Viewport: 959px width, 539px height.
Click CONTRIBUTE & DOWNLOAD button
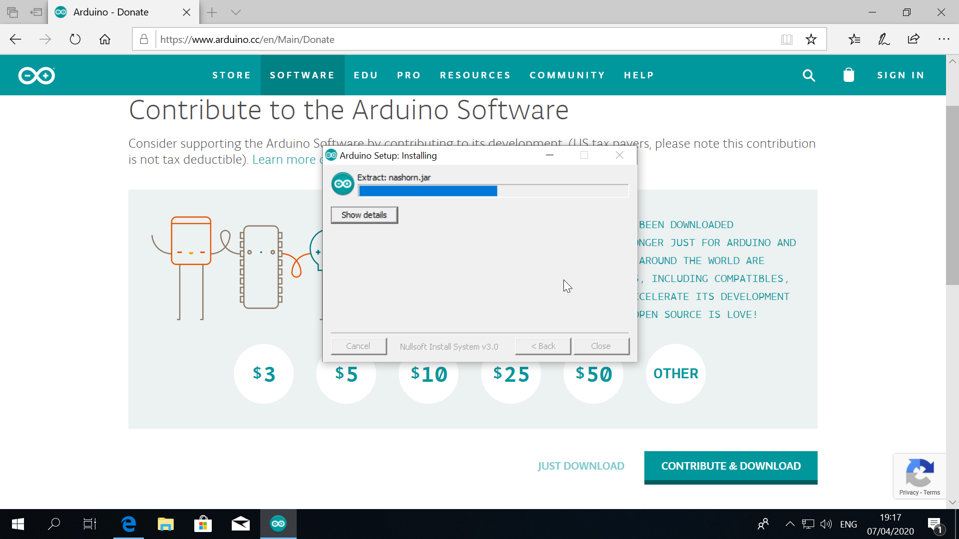pyautogui.click(x=731, y=467)
